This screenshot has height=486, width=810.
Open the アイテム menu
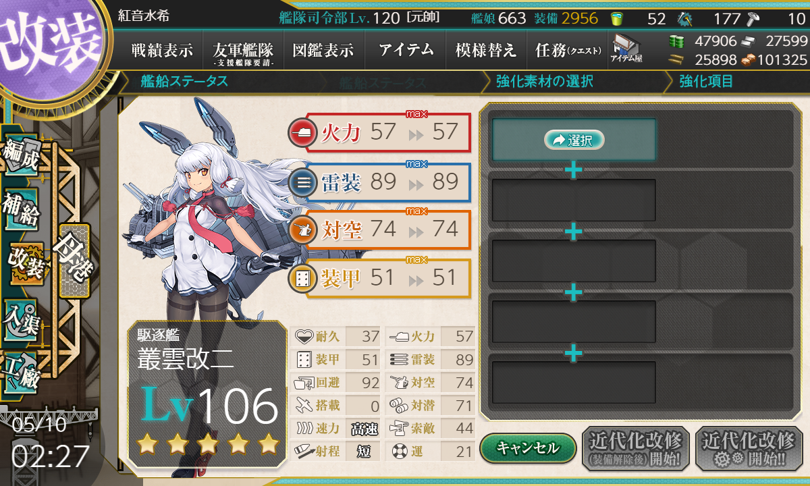[x=406, y=50]
